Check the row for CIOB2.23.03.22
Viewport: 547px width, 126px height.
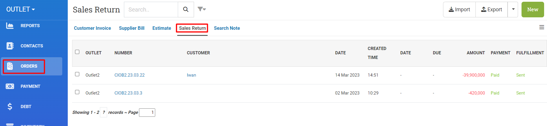tap(77, 74)
